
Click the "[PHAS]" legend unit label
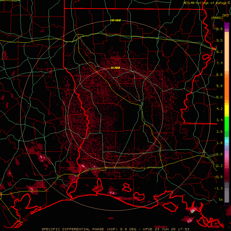coord(217,18)
